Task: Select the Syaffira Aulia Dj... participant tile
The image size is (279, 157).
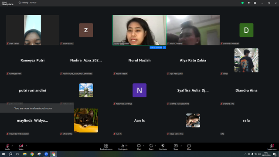Action: pos(193,90)
